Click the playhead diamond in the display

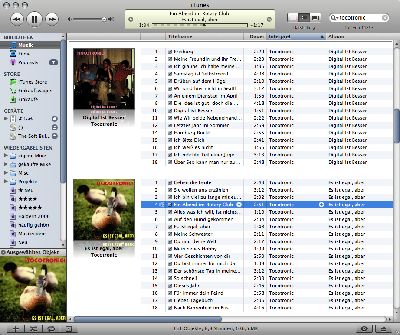click(x=204, y=25)
